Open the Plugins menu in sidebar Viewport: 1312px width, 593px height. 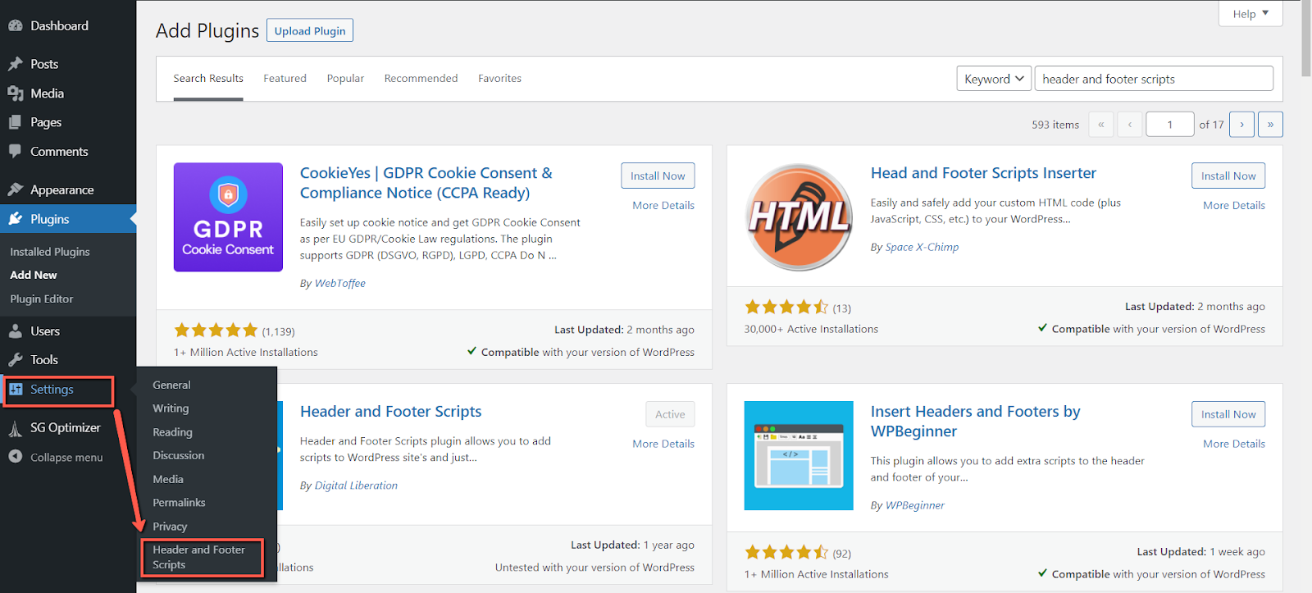[x=68, y=219]
